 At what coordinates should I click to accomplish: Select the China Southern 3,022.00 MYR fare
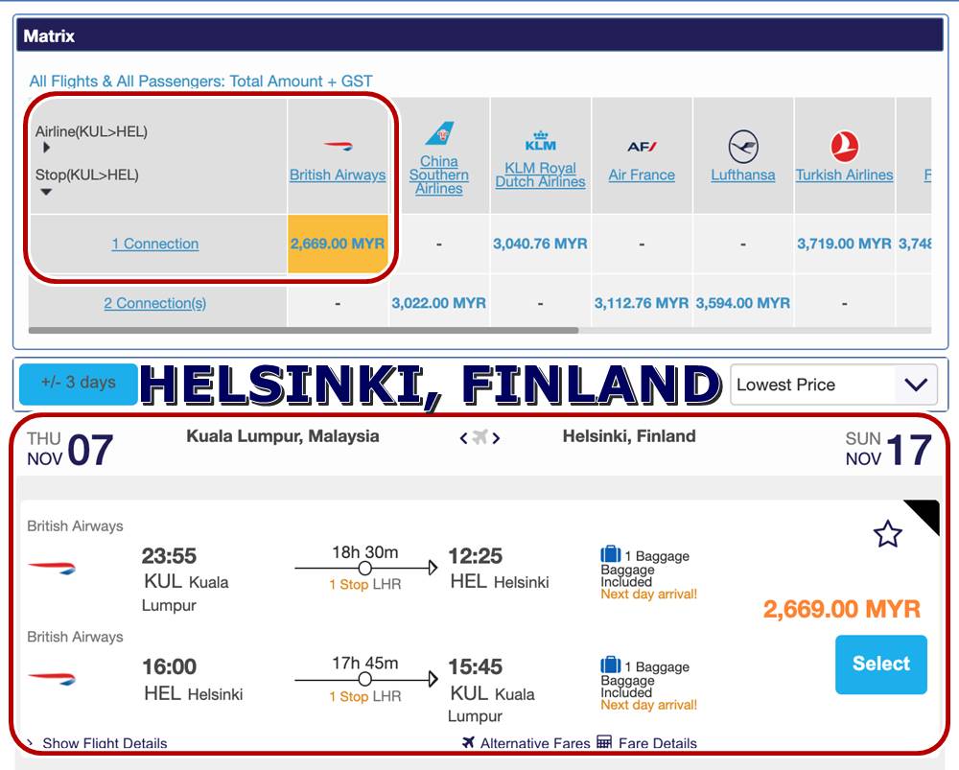[439, 303]
